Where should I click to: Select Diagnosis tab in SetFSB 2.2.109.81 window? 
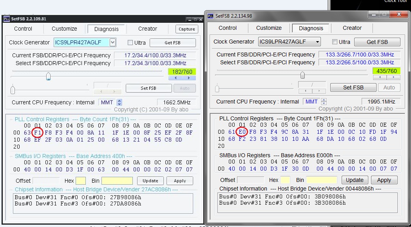[x=107, y=29]
